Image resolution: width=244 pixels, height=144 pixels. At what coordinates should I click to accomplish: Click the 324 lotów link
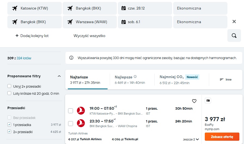24,58
